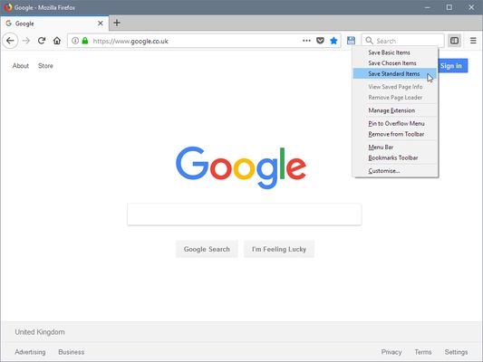Choose Save Basic Items
This screenshot has width=483, height=362.
(x=395, y=52)
